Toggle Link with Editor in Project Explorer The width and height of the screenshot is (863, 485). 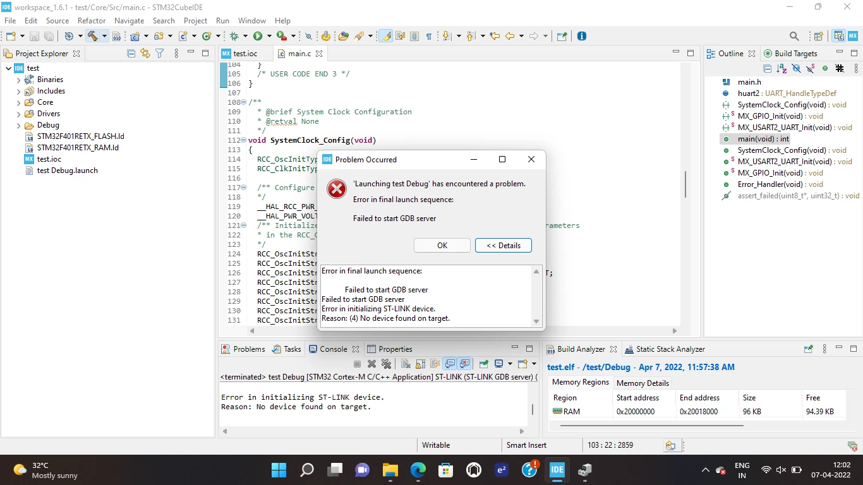point(145,54)
